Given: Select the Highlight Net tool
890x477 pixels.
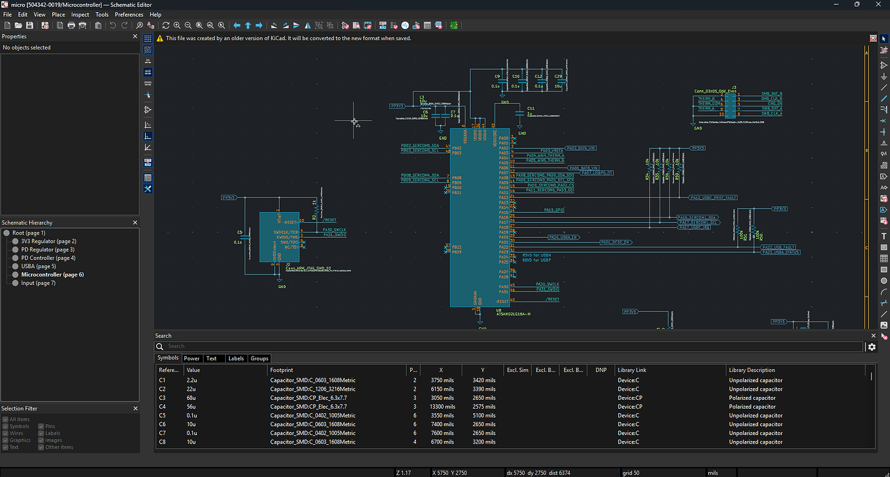Looking at the screenshot, I should click(x=884, y=50).
